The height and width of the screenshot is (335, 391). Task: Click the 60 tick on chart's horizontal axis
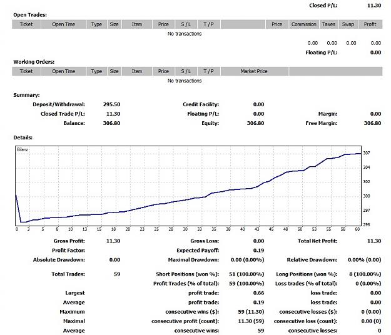[x=357, y=229]
